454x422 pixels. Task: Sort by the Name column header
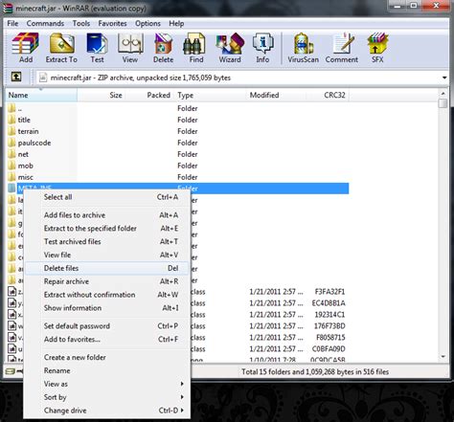pos(41,95)
